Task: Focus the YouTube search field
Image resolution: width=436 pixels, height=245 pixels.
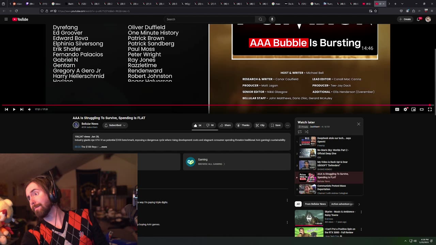Action: pyautogui.click(x=209, y=19)
